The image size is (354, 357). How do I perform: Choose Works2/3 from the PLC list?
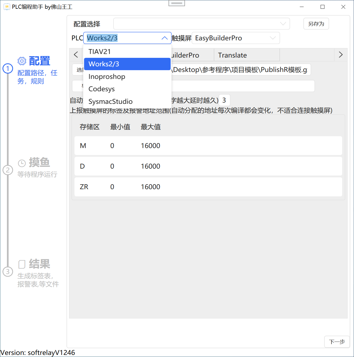tap(127, 64)
